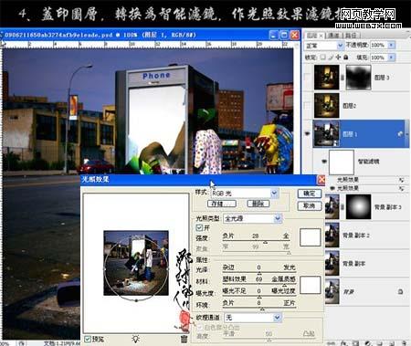Viewport: 411px width, 346px height.
Task: Click the 填充 100% input field
Action: tap(379, 58)
